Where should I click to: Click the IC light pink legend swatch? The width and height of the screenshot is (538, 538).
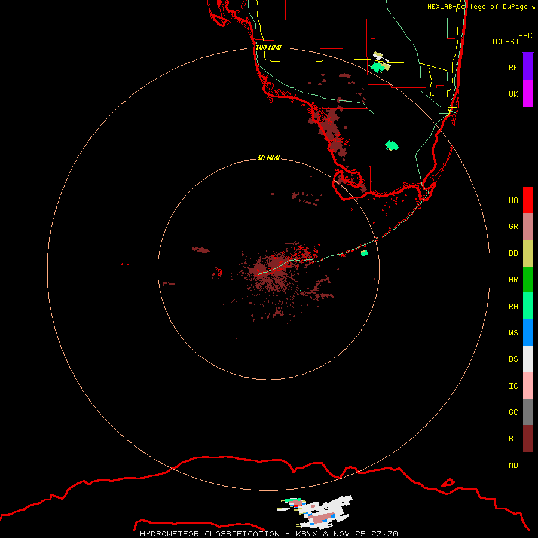coord(528,386)
